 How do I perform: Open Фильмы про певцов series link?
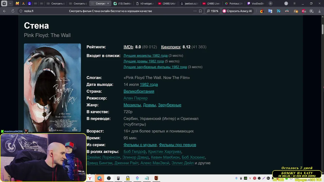pos(177,145)
